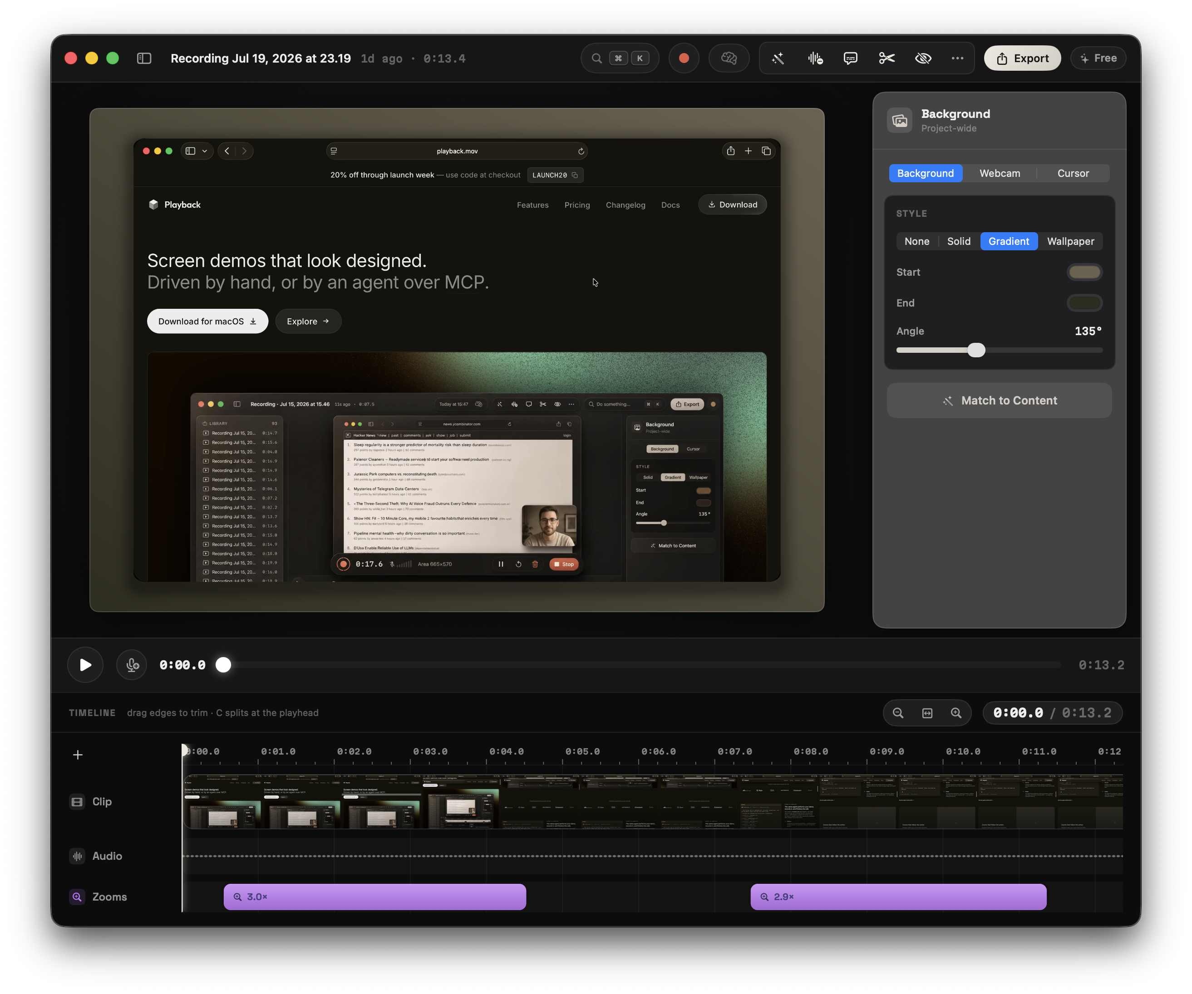Click Download for macOS in the preview
1192x994 pixels.
(x=207, y=322)
